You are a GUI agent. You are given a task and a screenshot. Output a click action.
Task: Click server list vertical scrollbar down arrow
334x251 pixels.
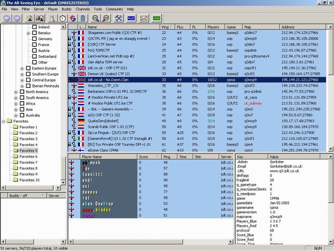(330, 149)
